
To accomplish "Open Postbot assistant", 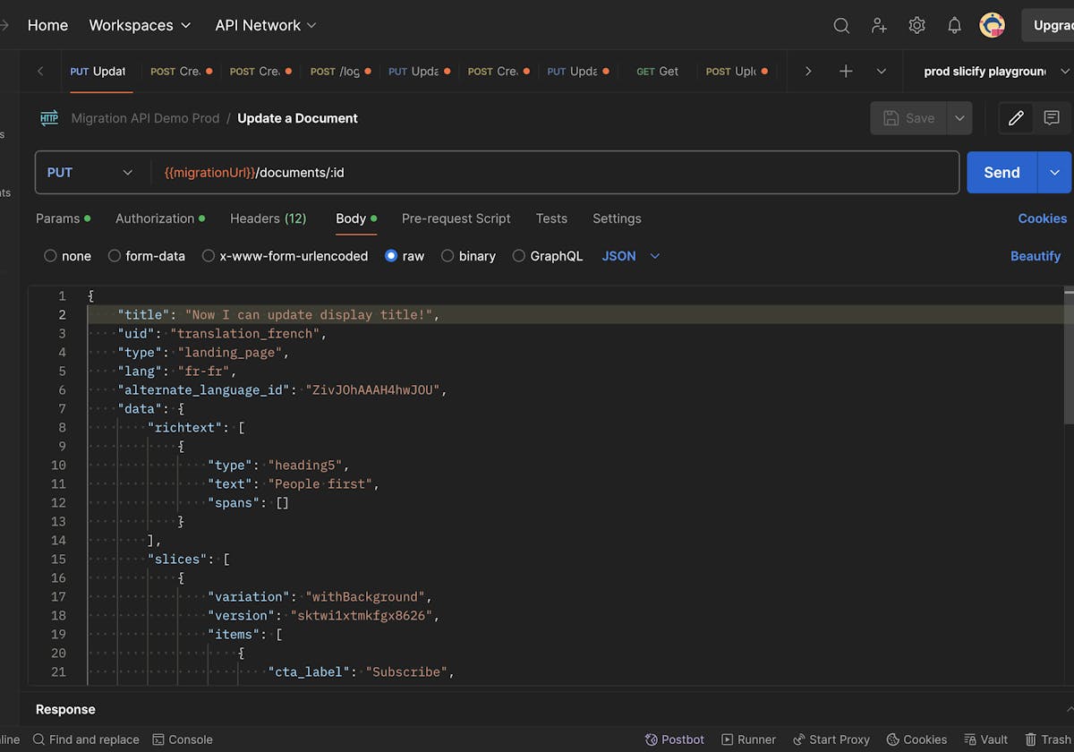I will click(x=674, y=739).
